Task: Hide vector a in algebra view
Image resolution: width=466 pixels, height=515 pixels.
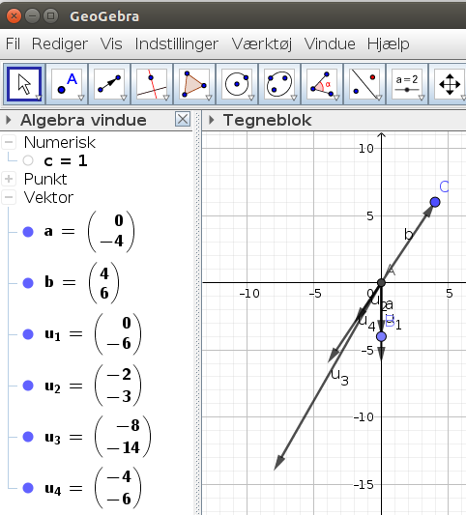Action: [x=28, y=232]
